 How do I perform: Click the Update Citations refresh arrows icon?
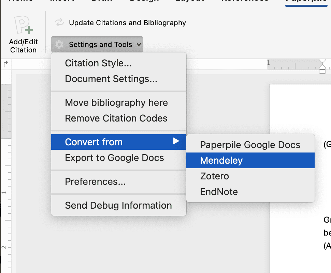[x=59, y=22]
